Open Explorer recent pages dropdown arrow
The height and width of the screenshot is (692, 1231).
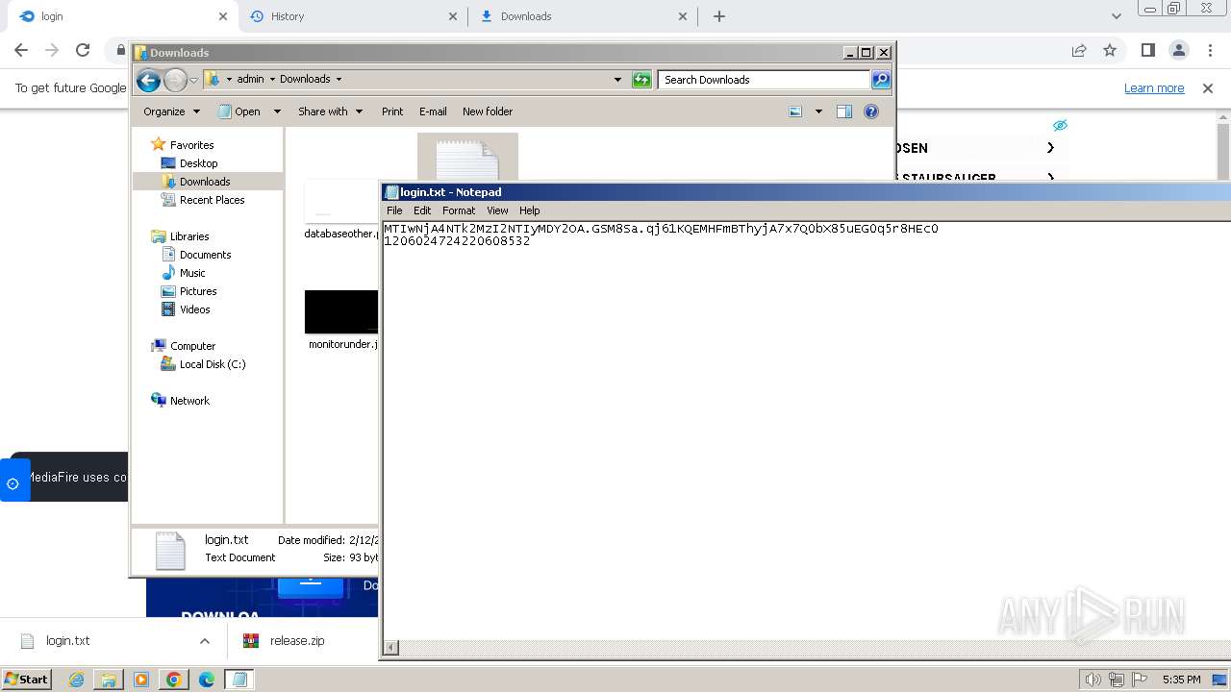tap(193, 81)
